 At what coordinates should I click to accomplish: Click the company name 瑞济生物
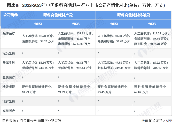[x=9, y=101]
